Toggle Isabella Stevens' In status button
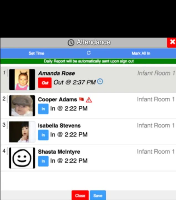Screen dimensions: 176x200 pos(43,135)
